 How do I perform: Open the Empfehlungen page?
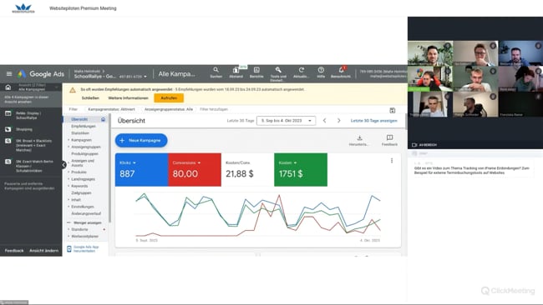click(83, 126)
